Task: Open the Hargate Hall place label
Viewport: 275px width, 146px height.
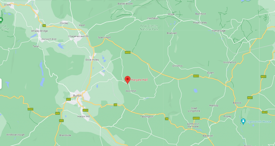Action: point(139,80)
